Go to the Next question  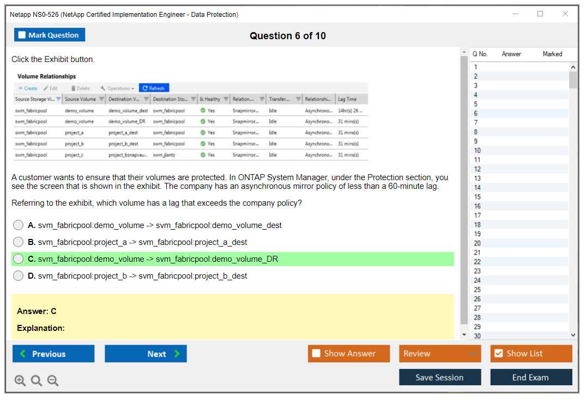(x=146, y=354)
